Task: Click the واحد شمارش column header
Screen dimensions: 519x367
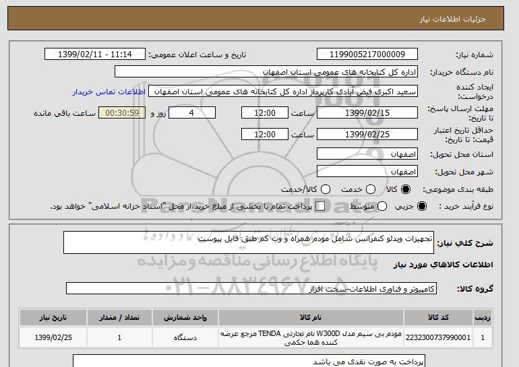Action: coord(185,317)
